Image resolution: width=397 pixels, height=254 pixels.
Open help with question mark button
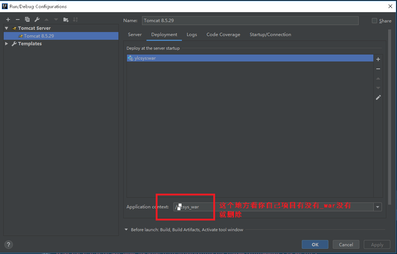(x=8, y=244)
